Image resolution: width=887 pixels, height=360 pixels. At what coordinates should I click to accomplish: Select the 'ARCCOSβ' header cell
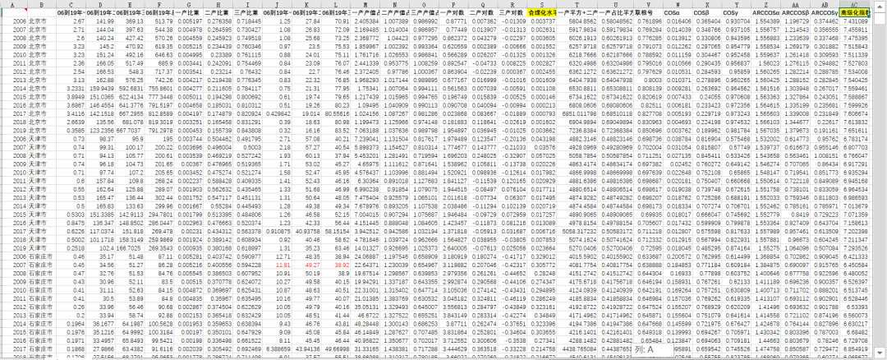tap(795, 12)
